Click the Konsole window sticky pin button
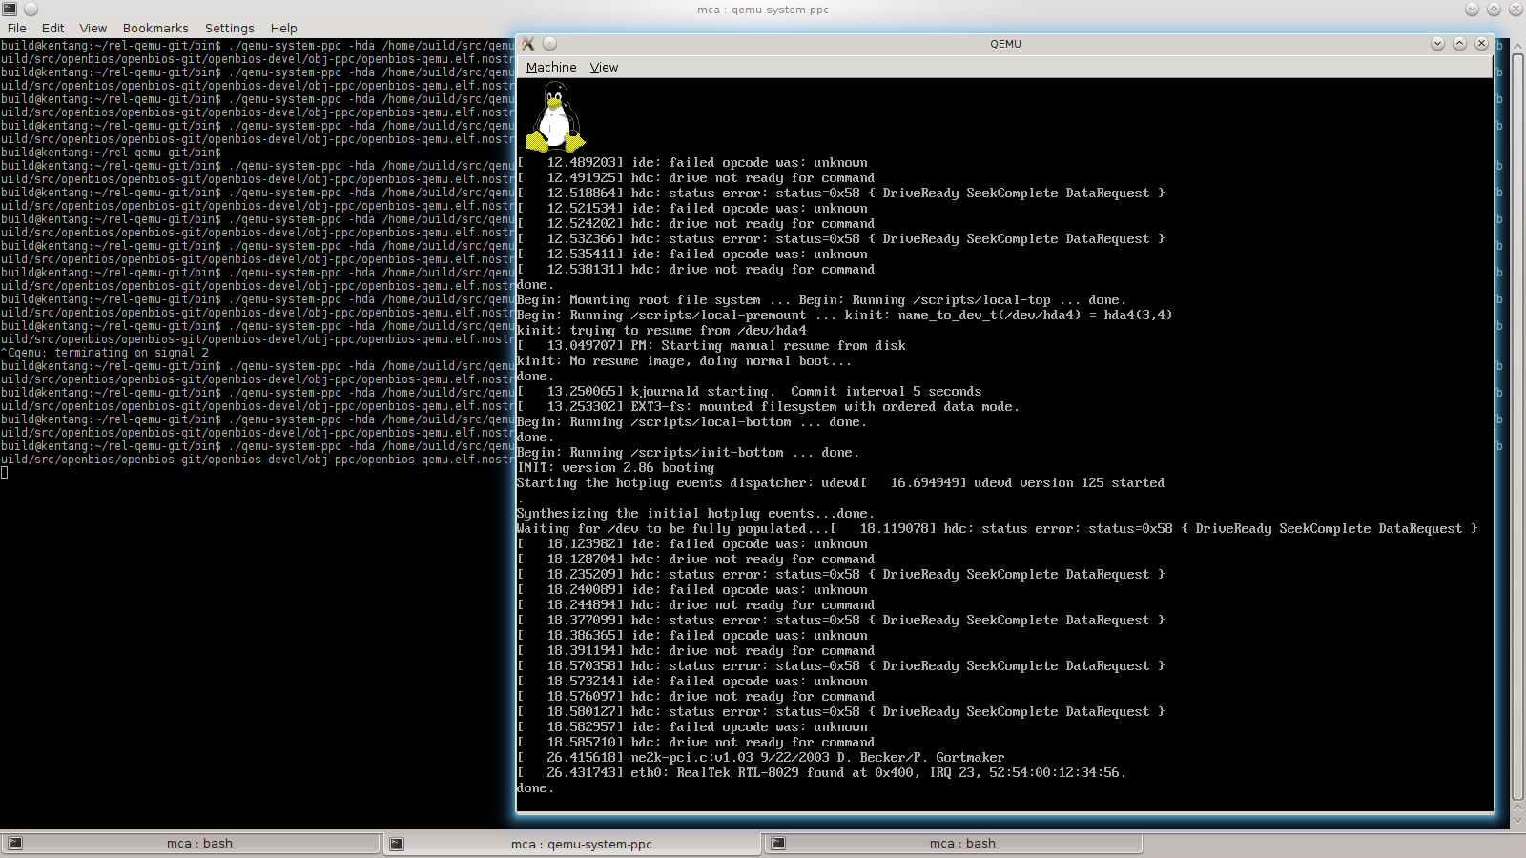 [31, 9]
